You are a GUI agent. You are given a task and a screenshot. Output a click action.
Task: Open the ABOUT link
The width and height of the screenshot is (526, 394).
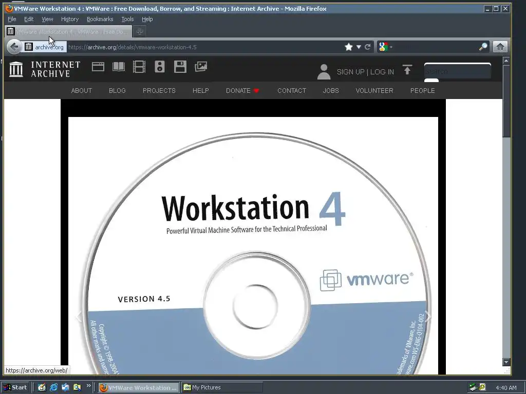(x=82, y=91)
